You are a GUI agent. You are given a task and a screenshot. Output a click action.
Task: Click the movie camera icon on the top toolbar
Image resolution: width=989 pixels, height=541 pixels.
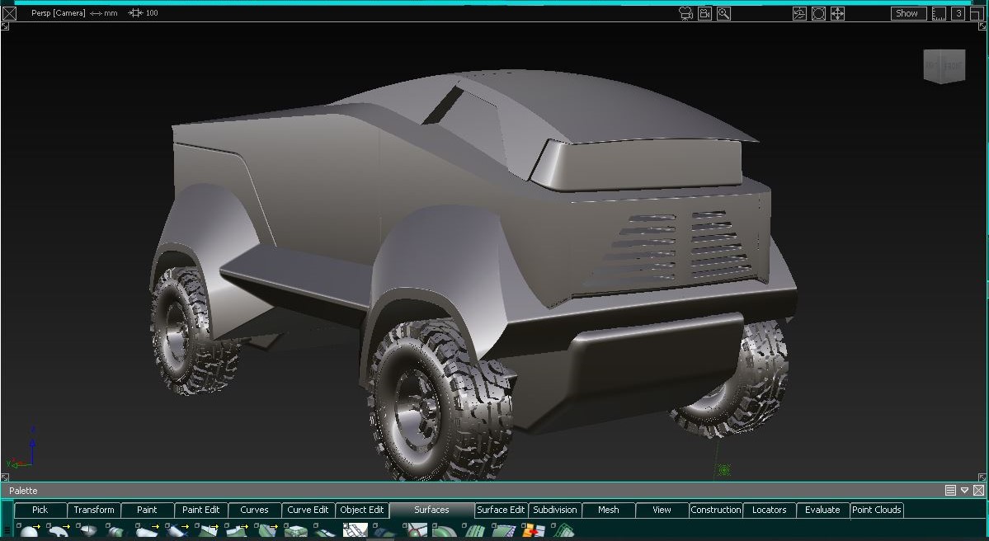685,13
